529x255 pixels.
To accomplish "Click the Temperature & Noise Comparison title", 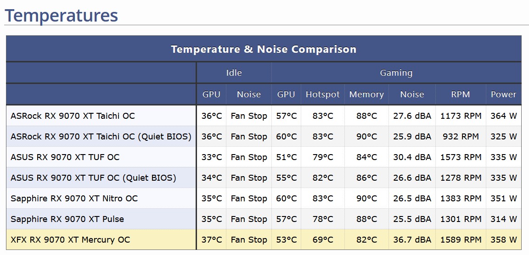I will 264,49.
